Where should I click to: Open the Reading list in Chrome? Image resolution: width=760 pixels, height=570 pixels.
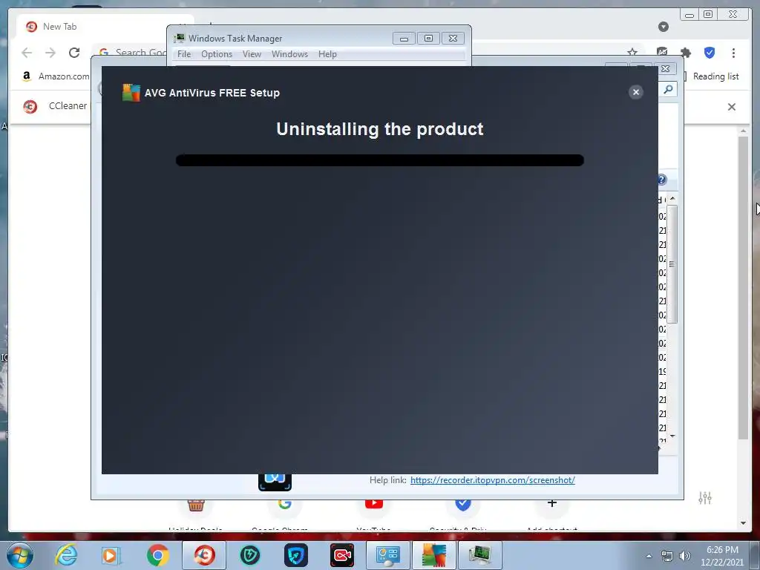[x=712, y=76]
